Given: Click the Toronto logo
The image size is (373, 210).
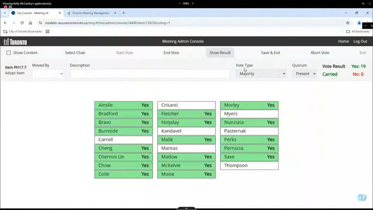Looking at the screenshot, I should 16,42.
